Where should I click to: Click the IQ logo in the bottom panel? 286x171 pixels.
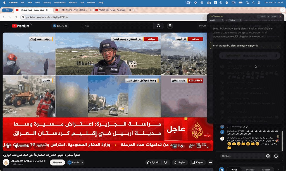[221, 169]
